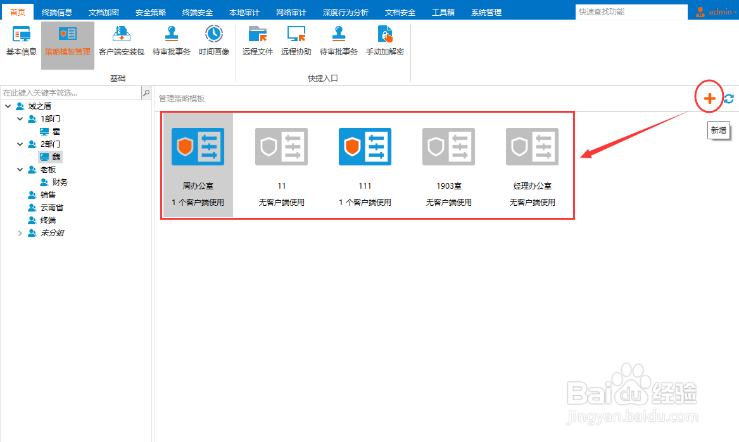Select the 财务 group in tree
Screen dimensions: 739x442
pyautogui.click(x=60, y=182)
